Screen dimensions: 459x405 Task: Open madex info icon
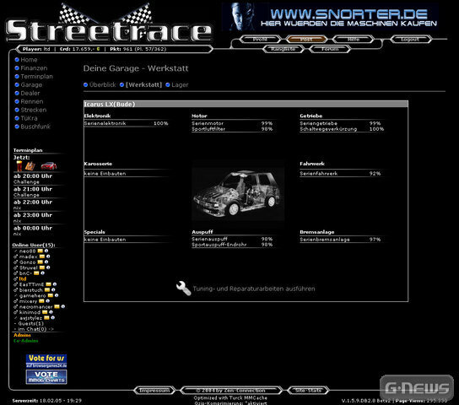48,256
